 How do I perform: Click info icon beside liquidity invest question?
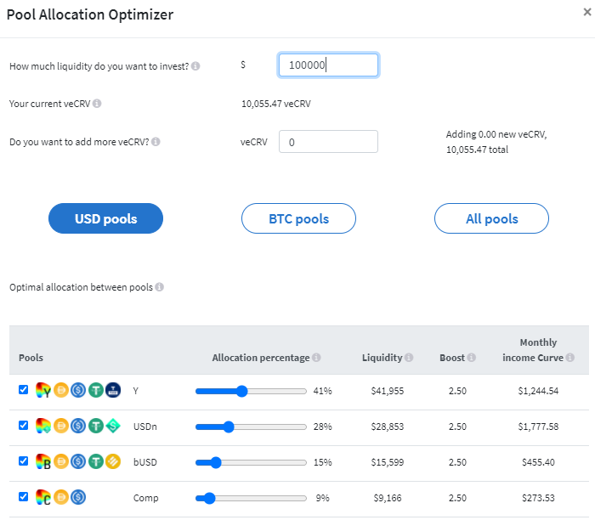(x=195, y=66)
